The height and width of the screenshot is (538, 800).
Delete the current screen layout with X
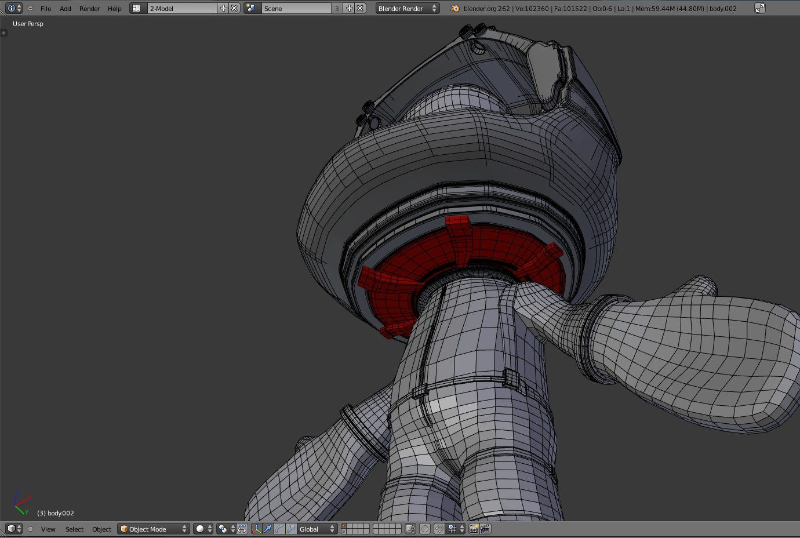[x=235, y=8]
